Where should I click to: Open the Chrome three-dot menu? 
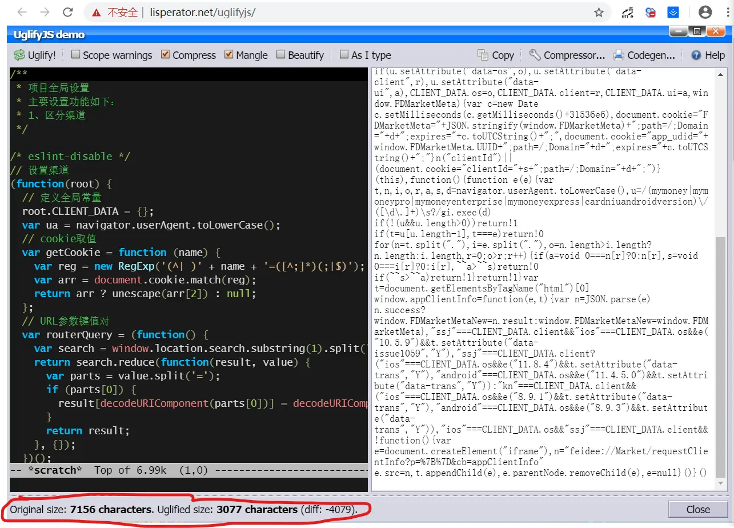[728, 12]
